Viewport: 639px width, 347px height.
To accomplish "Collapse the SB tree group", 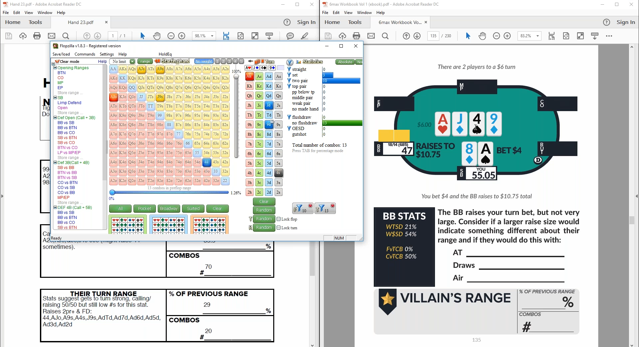I will [x=55, y=97].
